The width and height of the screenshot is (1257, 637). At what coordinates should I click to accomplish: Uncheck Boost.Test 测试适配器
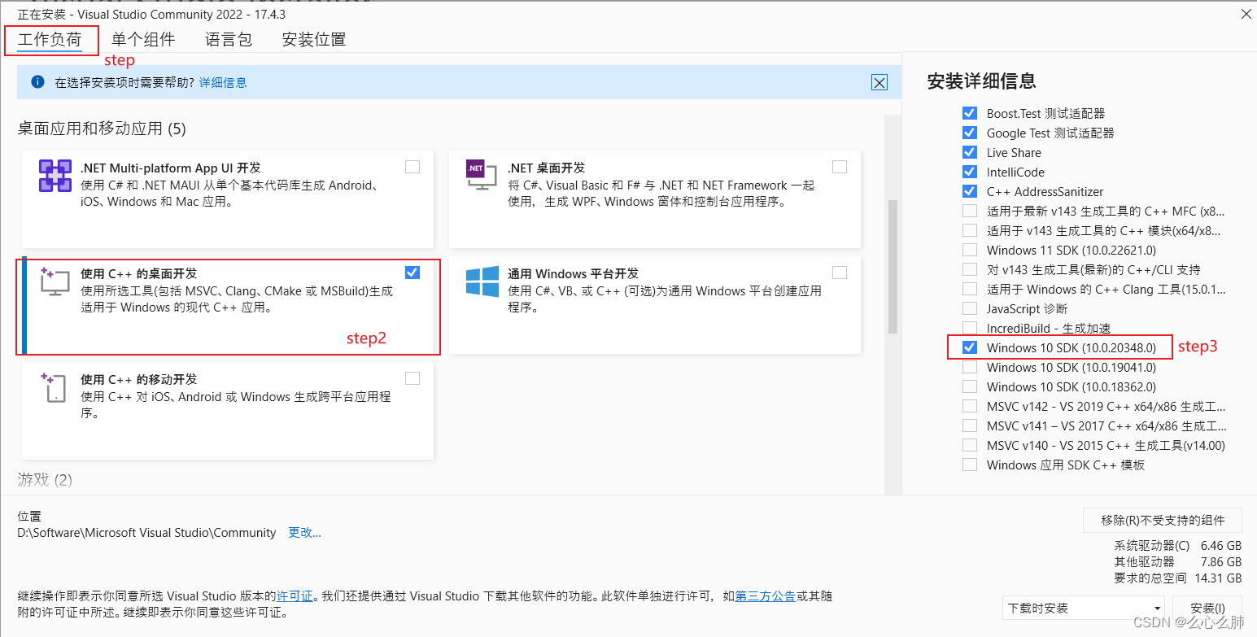click(x=969, y=113)
